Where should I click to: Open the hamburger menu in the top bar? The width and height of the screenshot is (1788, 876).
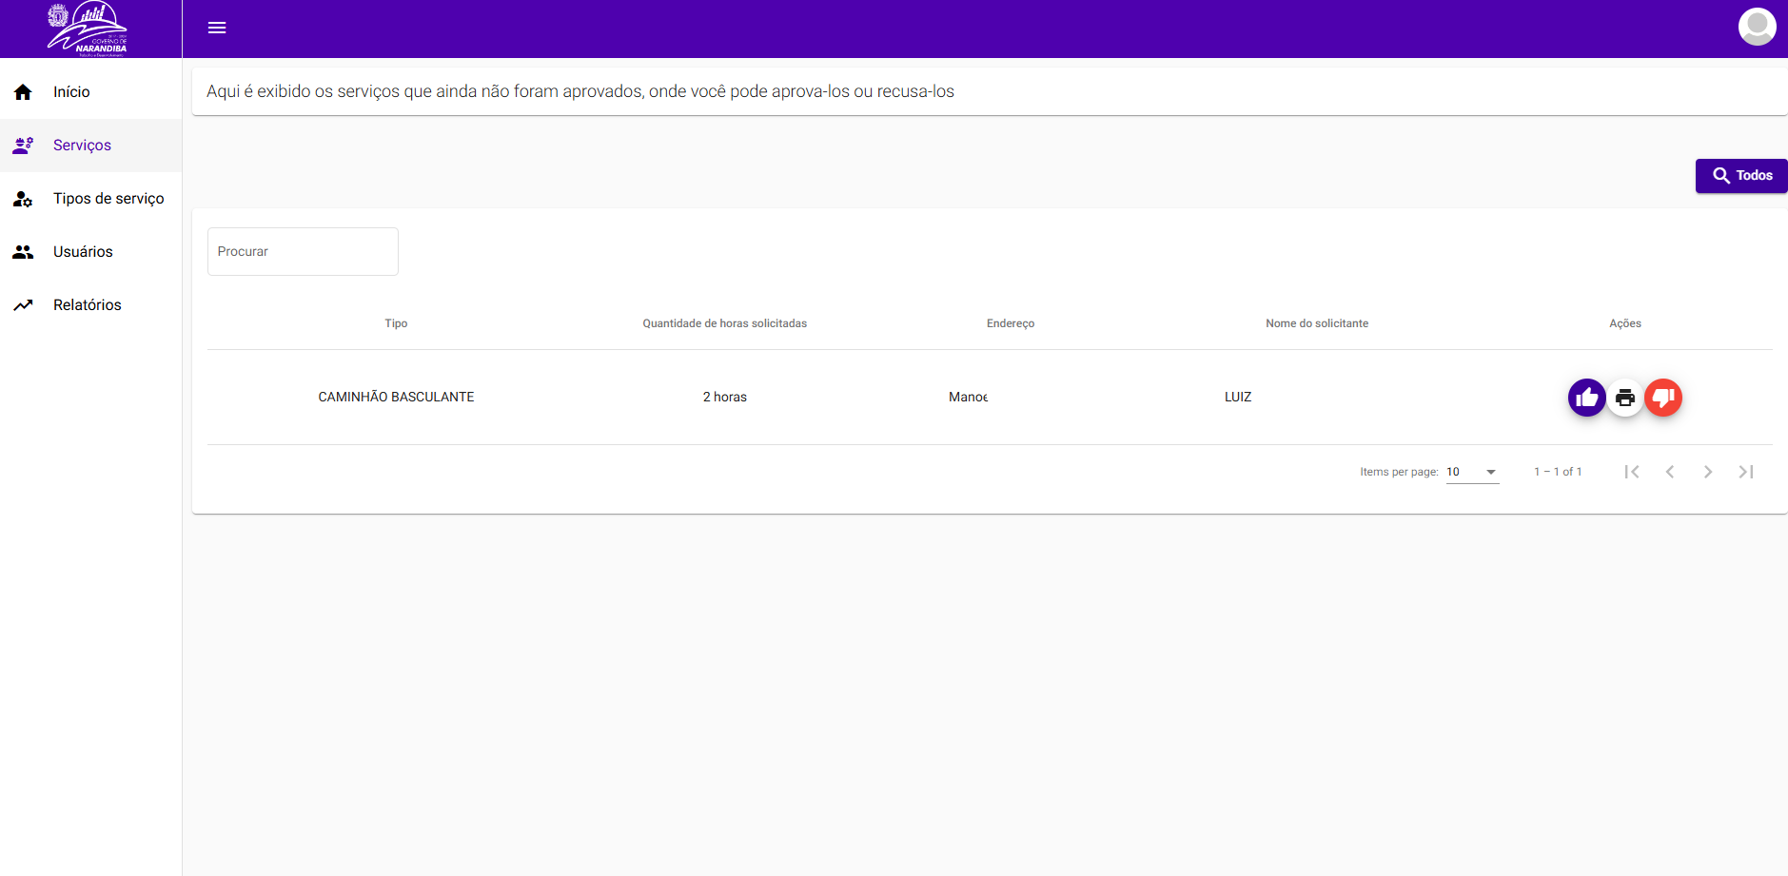click(217, 28)
